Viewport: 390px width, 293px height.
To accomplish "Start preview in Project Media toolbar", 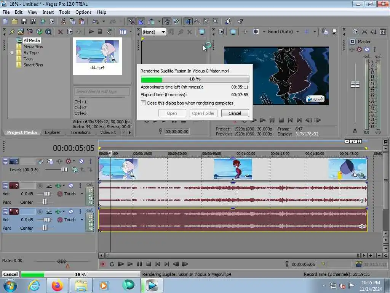I will (x=91, y=31).
